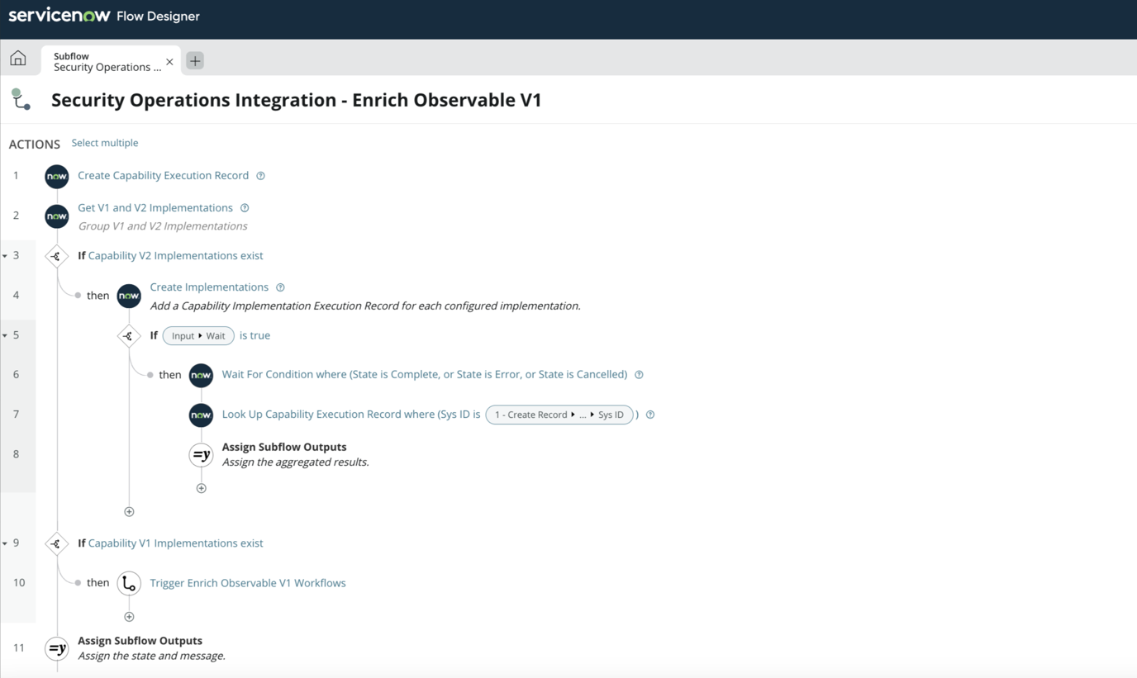Show help for Look Up Capability Execution Record
The image size is (1137, 678).
650,415
